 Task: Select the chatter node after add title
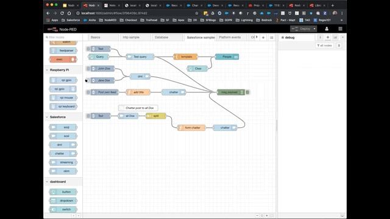(x=174, y=92)
